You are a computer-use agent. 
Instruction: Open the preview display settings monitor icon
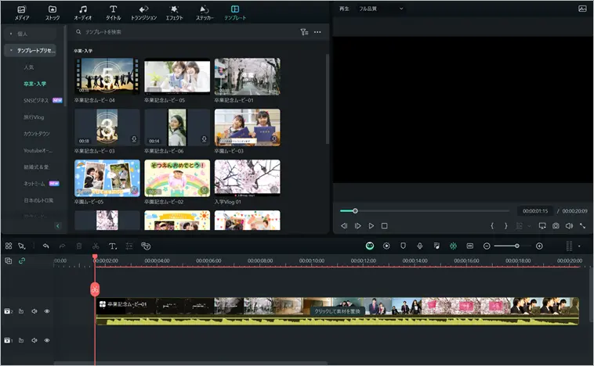coord(542,226)
